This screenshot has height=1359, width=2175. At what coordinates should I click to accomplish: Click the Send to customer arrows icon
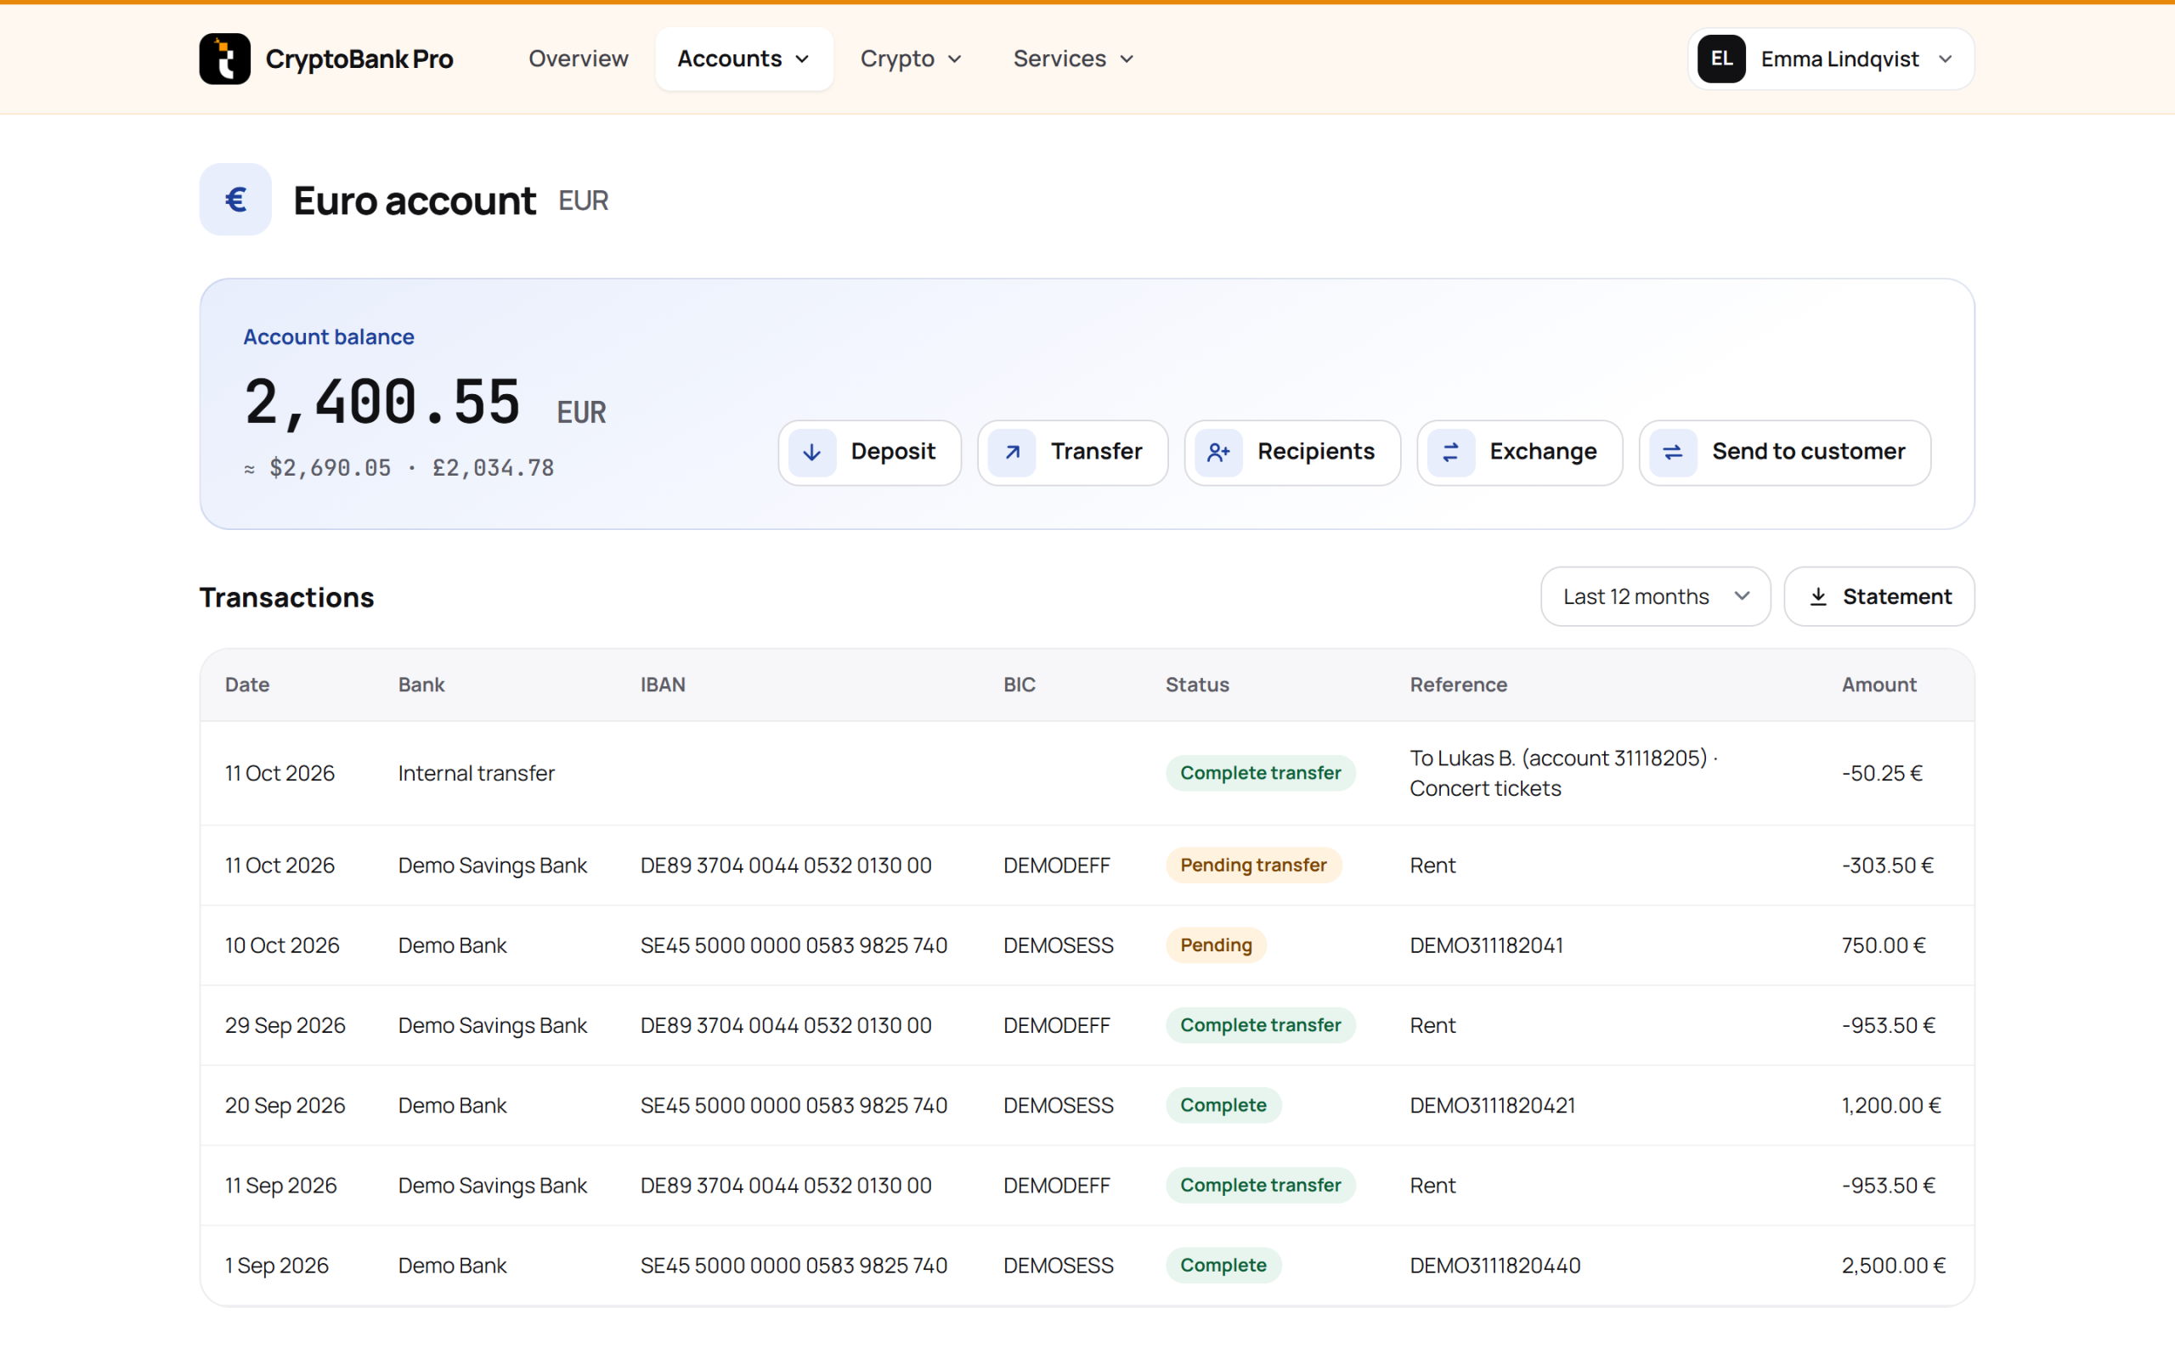click(1673, 452)
